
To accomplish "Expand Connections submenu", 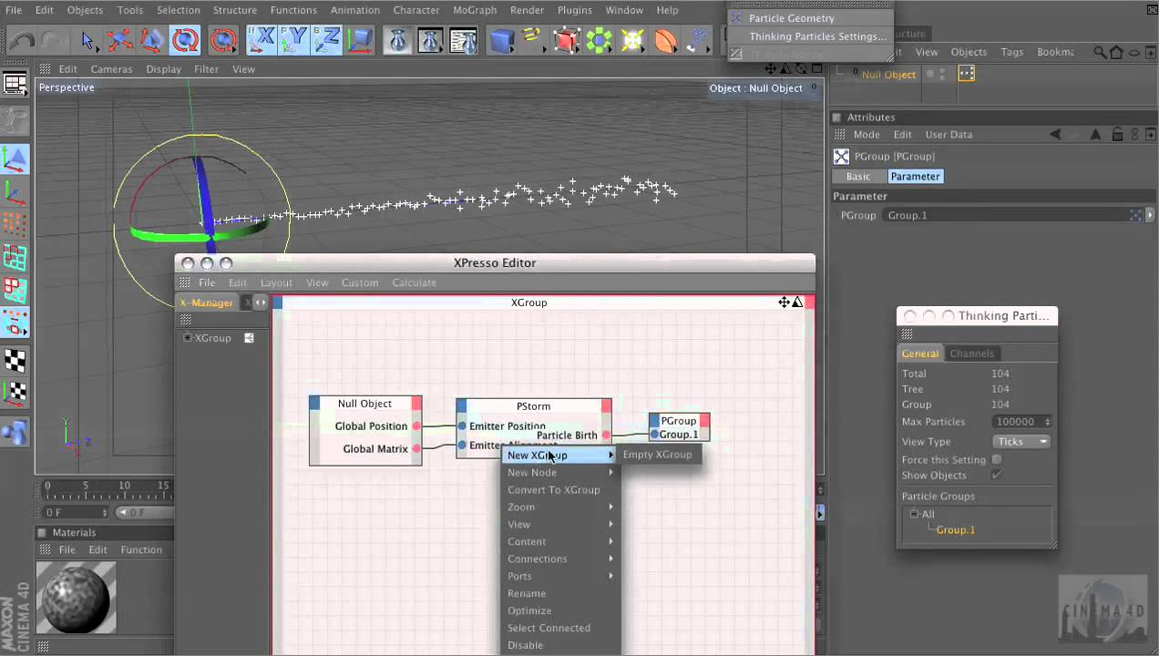I will coord(561,559).
